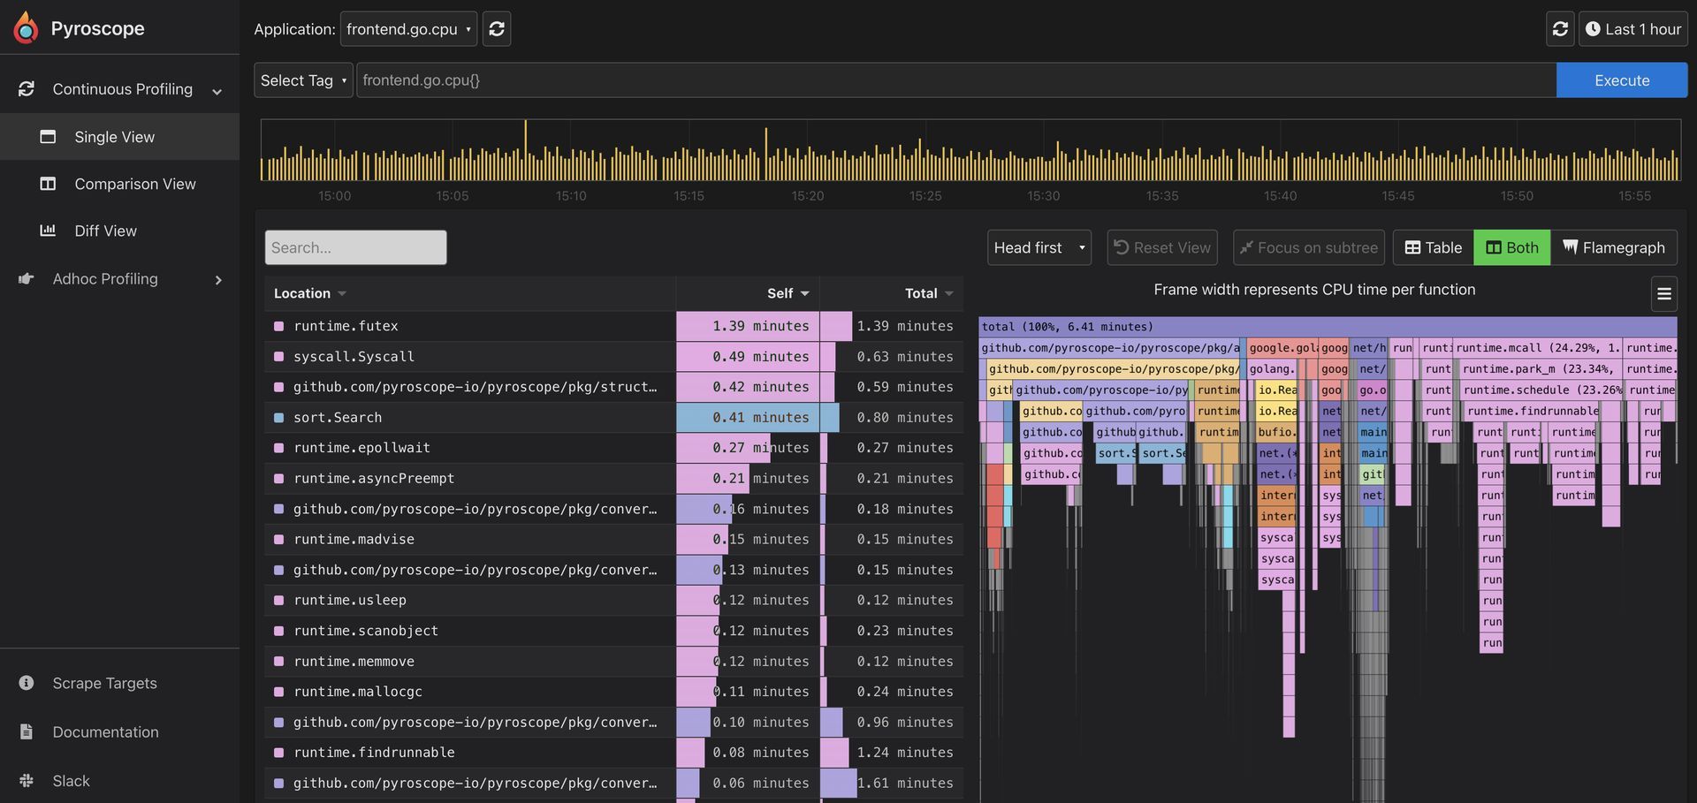Click the color square beside runtime.futex

pyautogui.click(x=279, y=326)
